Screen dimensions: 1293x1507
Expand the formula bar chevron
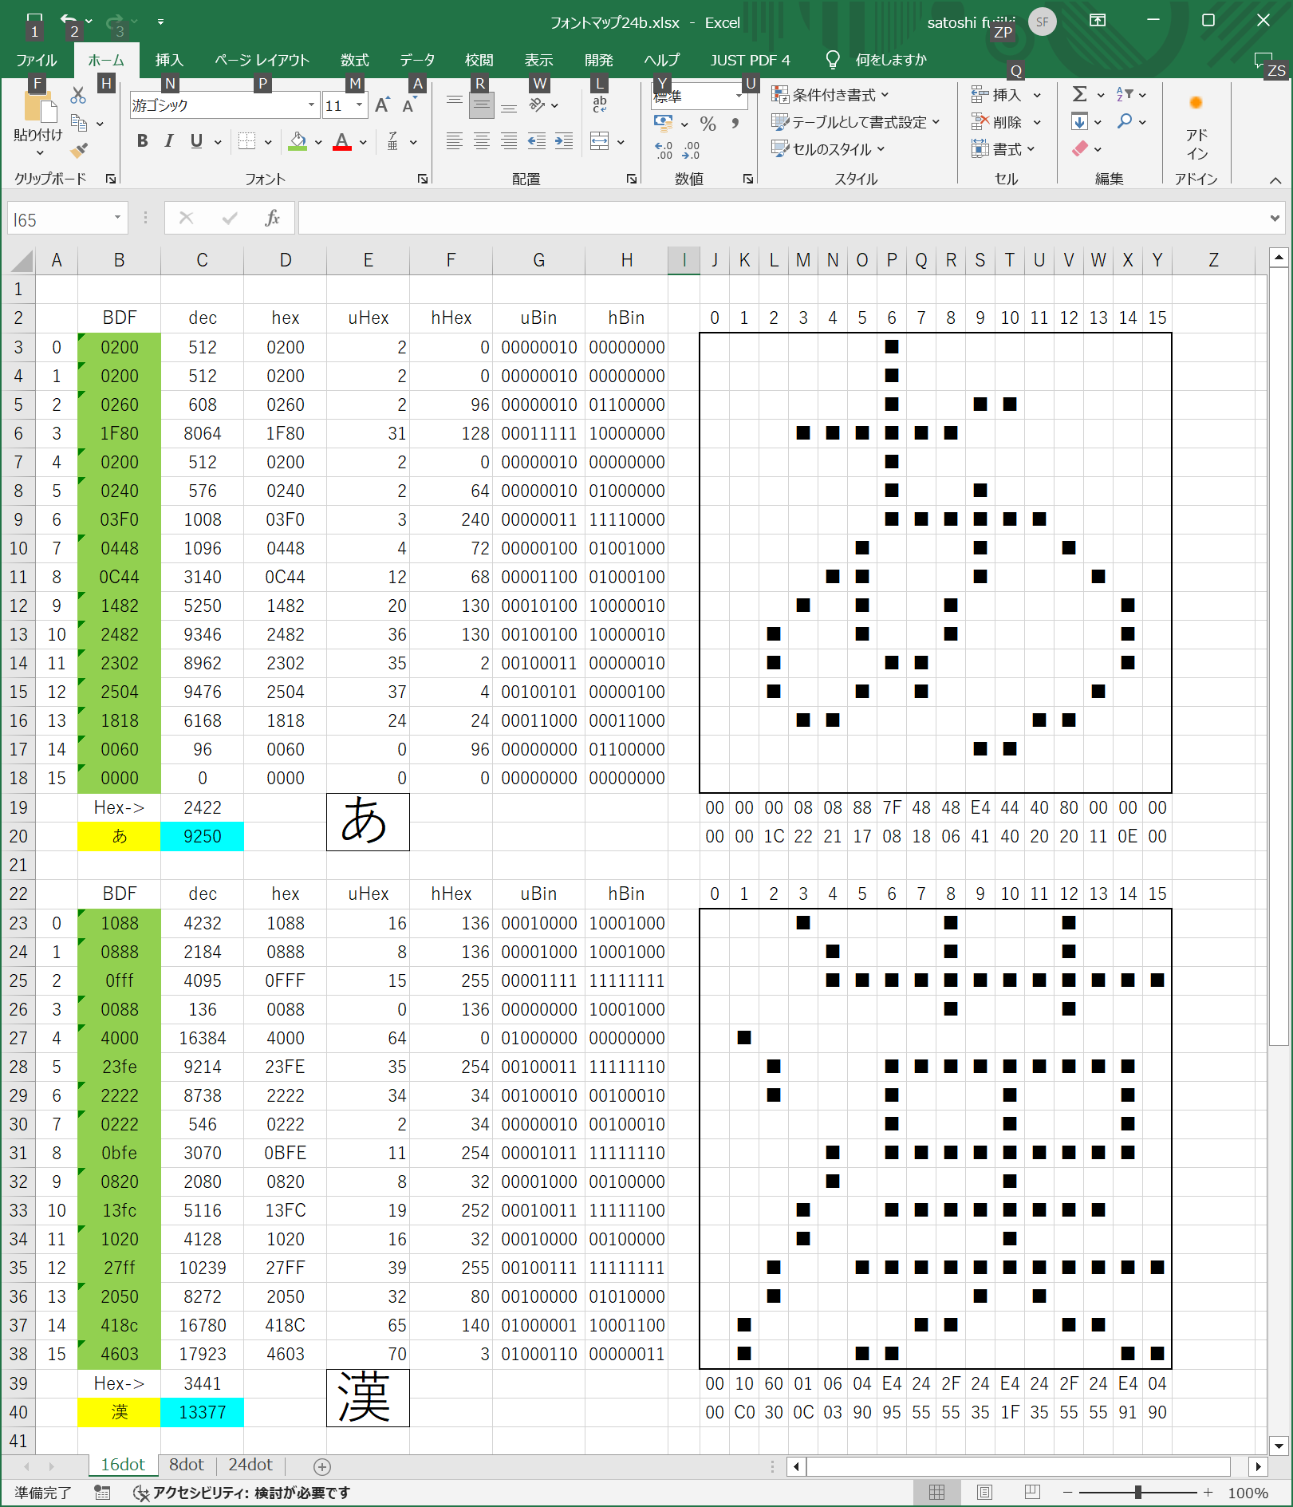(x=1275, y=218)
